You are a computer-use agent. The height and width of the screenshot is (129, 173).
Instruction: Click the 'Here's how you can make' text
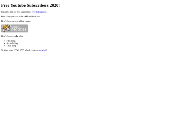pyautogui.click(x=12, y=17)
